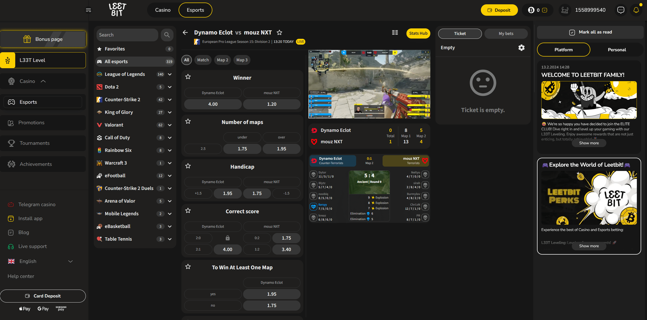The width and height of the screenshot is (647, 320).
Task: Open ticket settings via the gear icon
Action: point(521,47)
